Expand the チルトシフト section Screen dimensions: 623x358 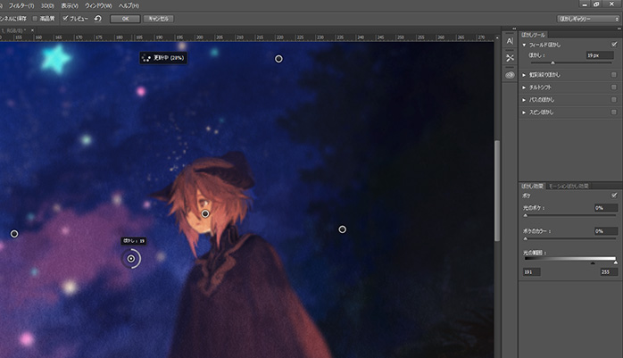point(524,87)
